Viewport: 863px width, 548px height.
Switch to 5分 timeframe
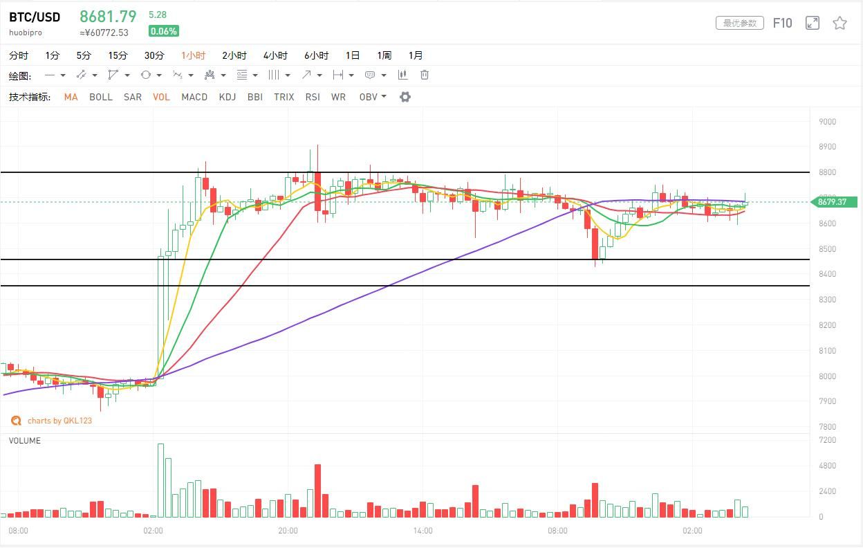[84, 55]
